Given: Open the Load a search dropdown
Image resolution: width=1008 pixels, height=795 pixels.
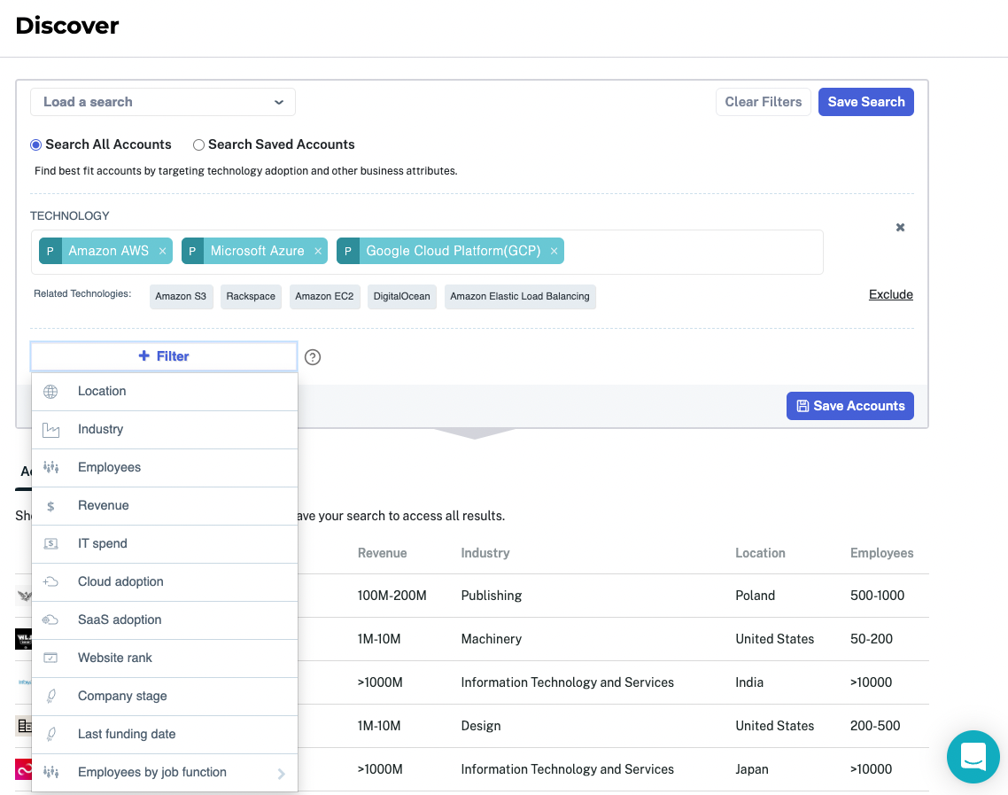Looking at the screenshot, I should click(163, 101).
